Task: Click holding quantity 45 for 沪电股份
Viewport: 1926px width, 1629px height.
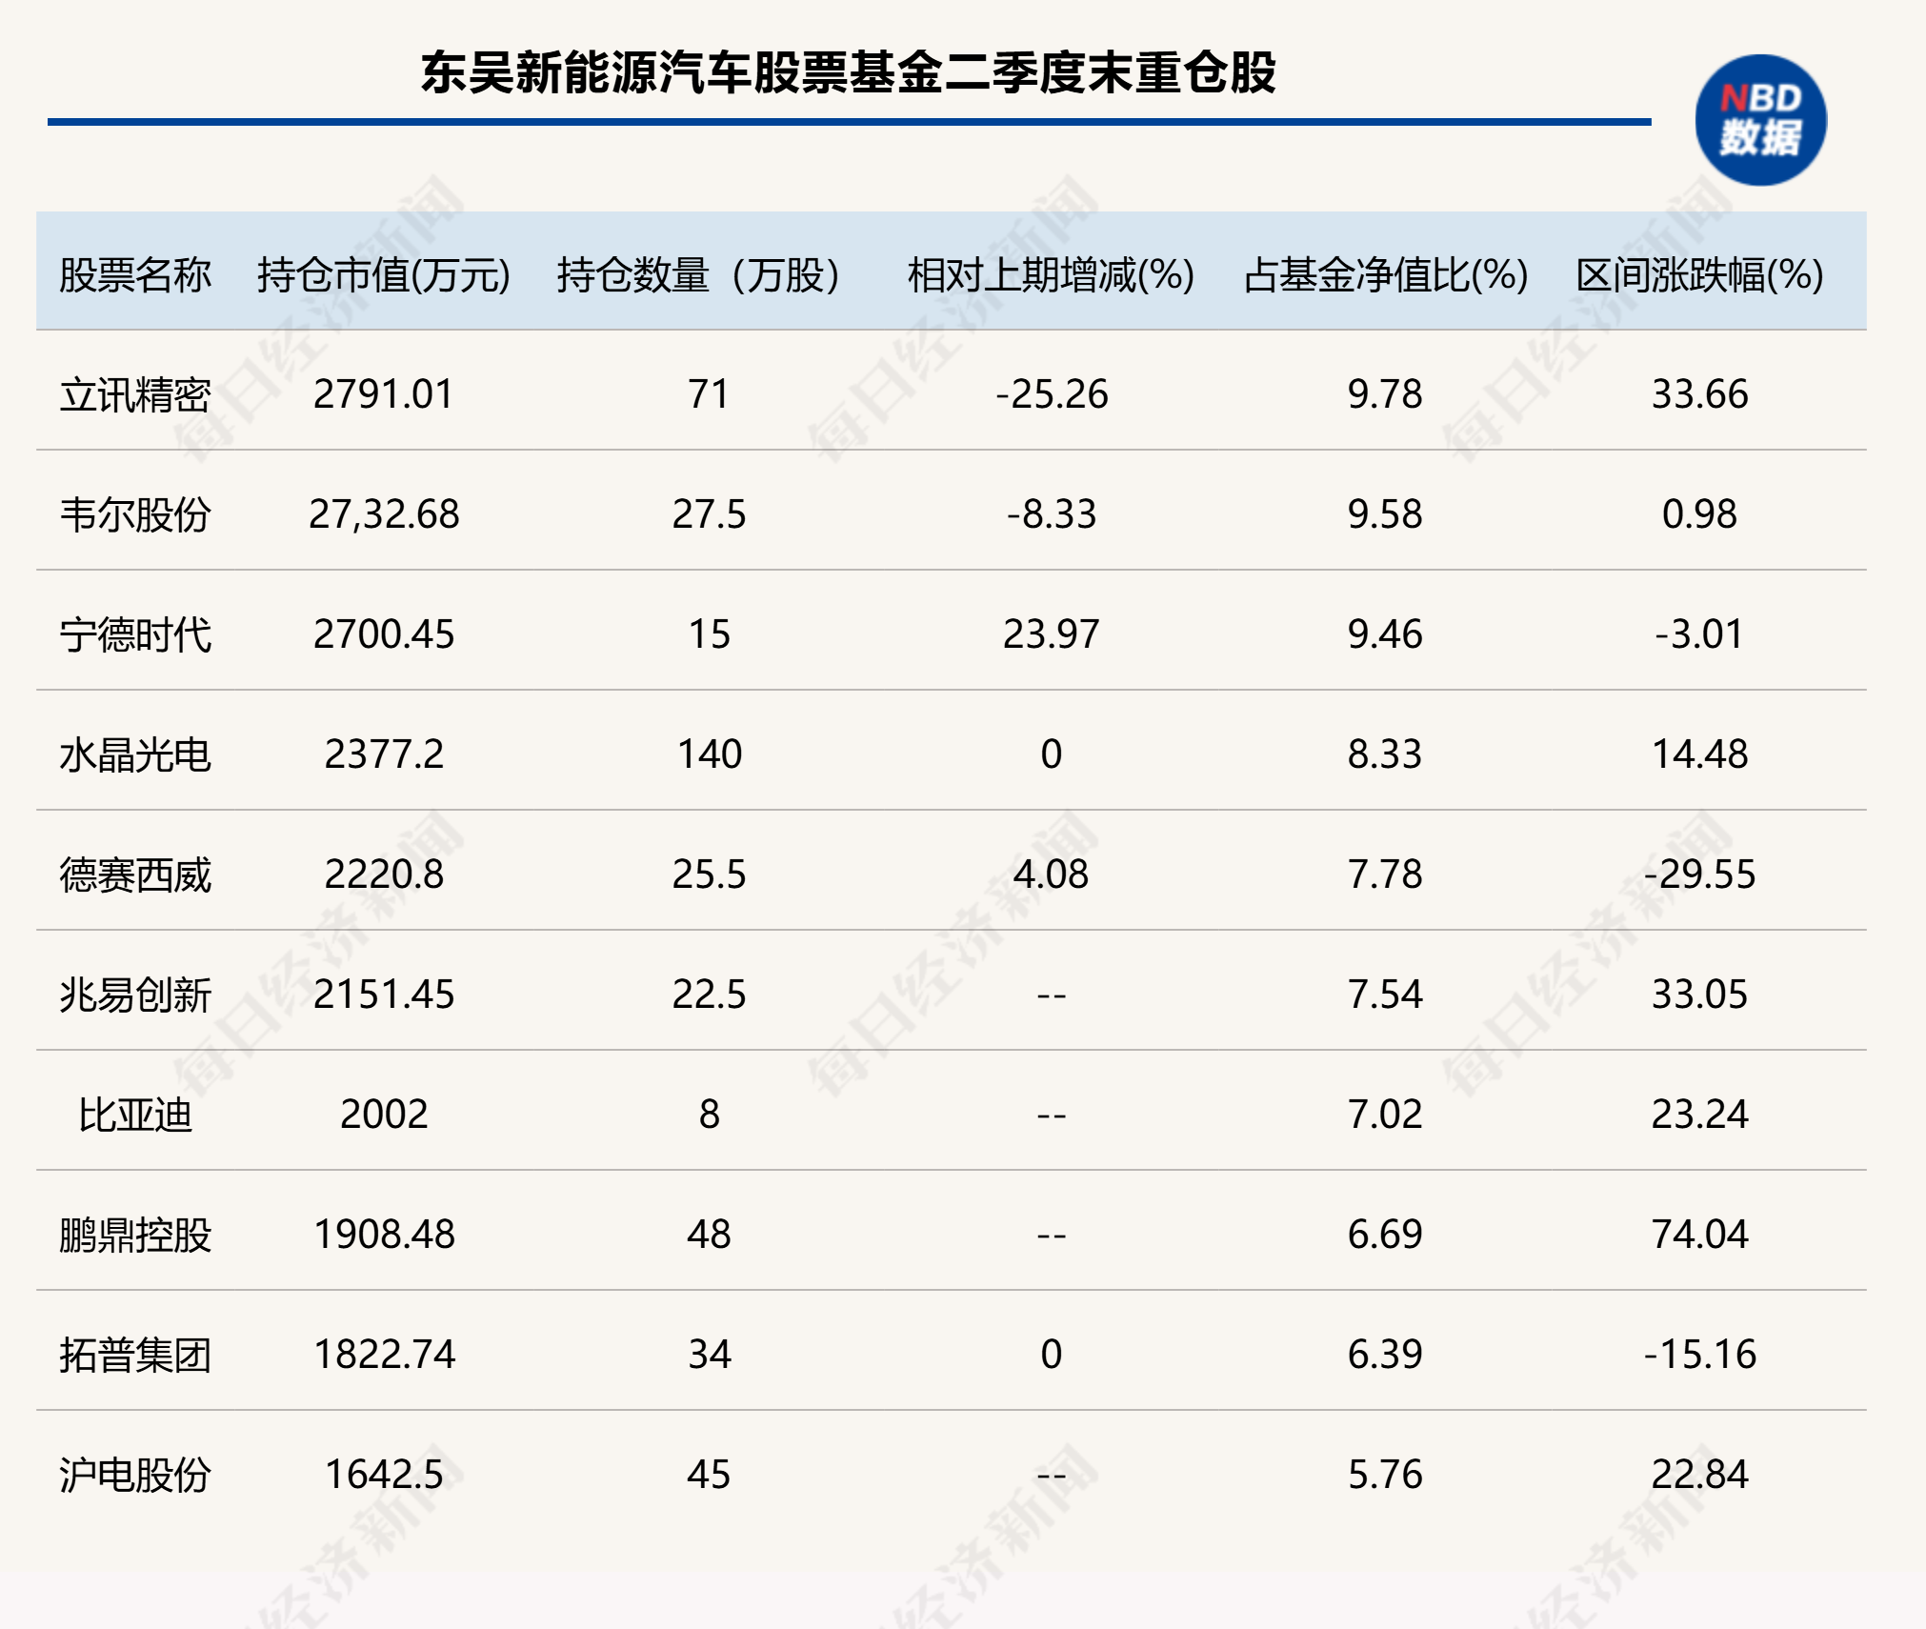Action: coord(709,1475)
